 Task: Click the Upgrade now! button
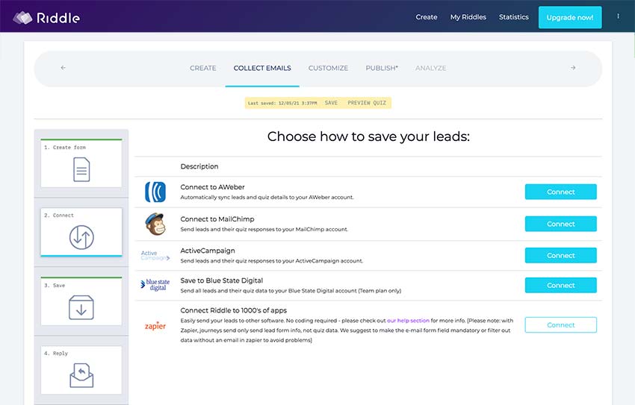tap(570, 17)
